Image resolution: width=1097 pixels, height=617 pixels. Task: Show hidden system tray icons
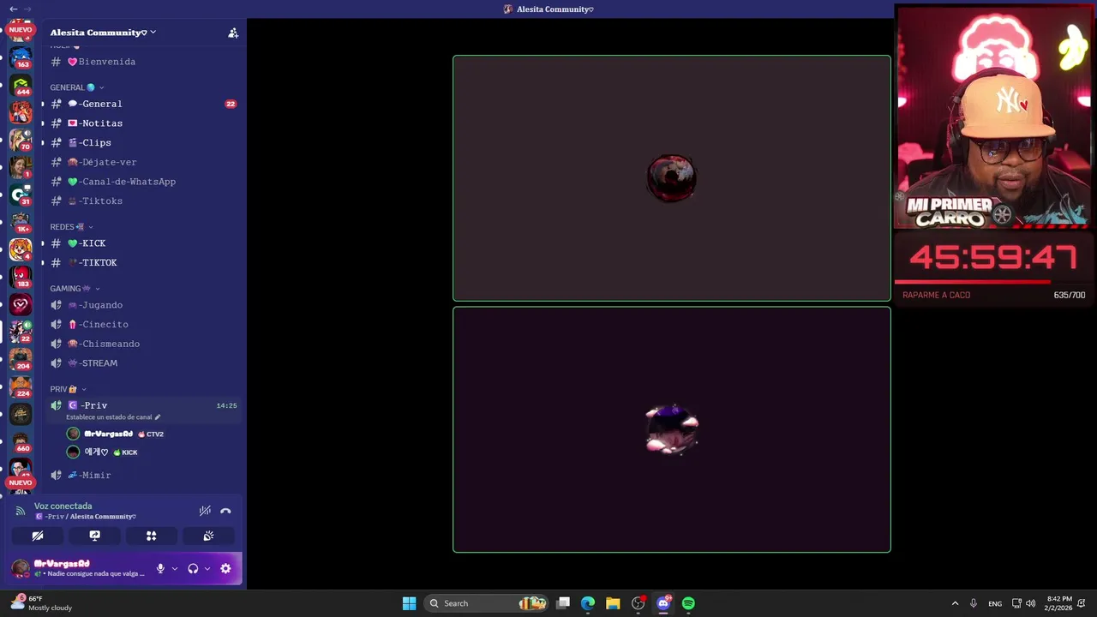pos(955,603)
